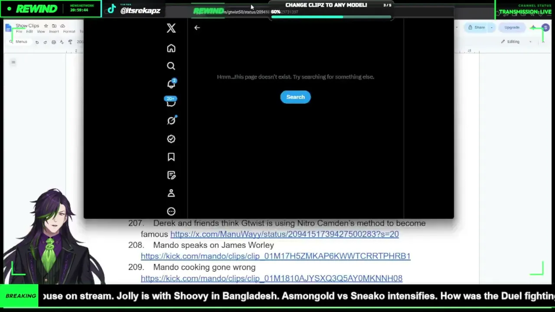Click the REWIND news network logo

point(36,9)
